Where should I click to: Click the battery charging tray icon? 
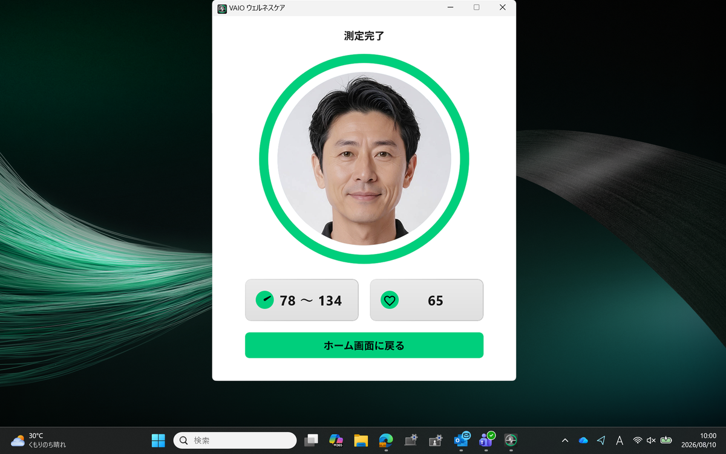point(666,440)
